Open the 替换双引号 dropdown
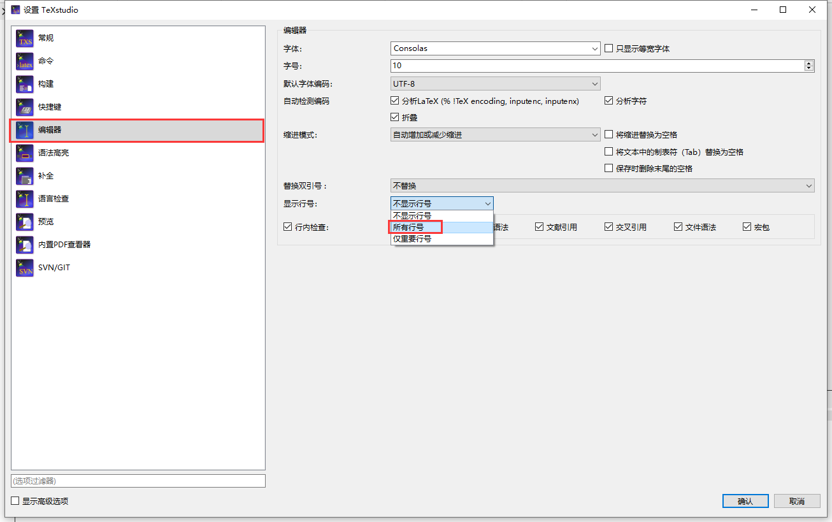 [x=602, y=185]
